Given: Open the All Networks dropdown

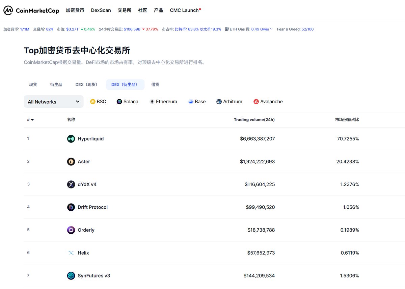Looking at the screenshot, I should [54, 102].
